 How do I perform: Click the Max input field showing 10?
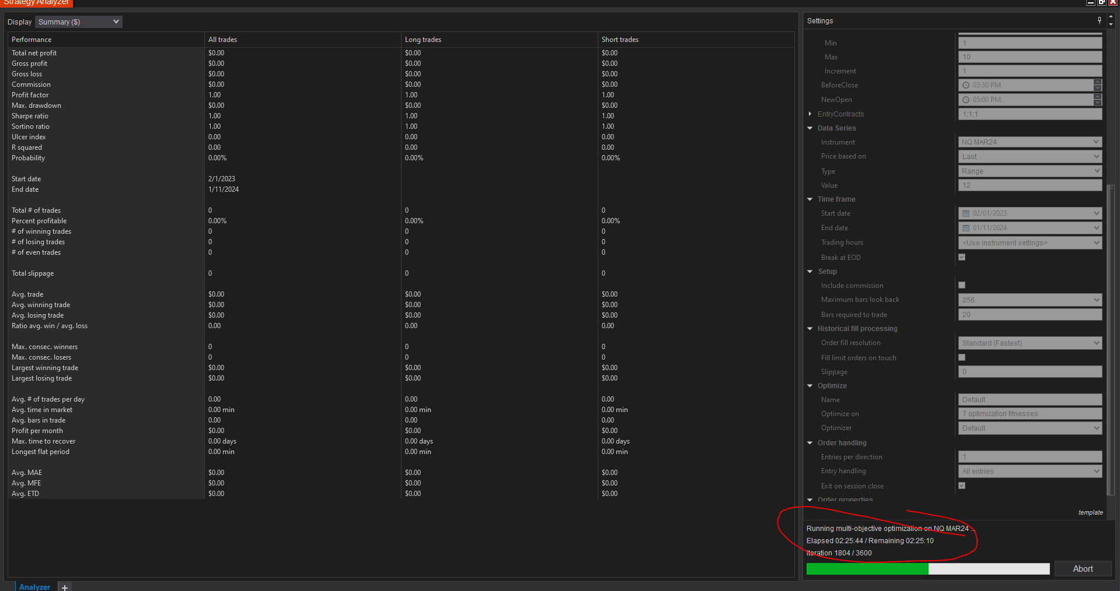[x=1030, y=57]
